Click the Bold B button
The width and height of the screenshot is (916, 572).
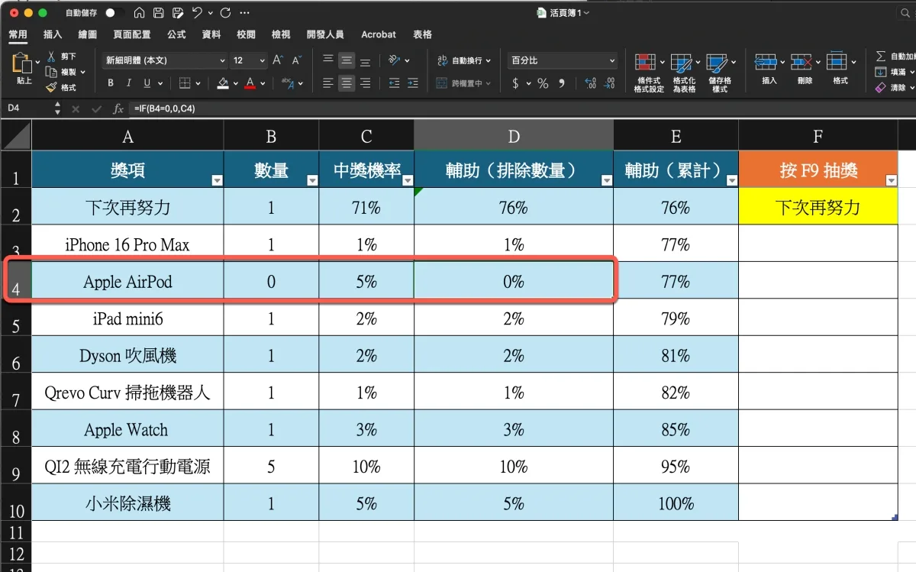(x=111, y=83)
